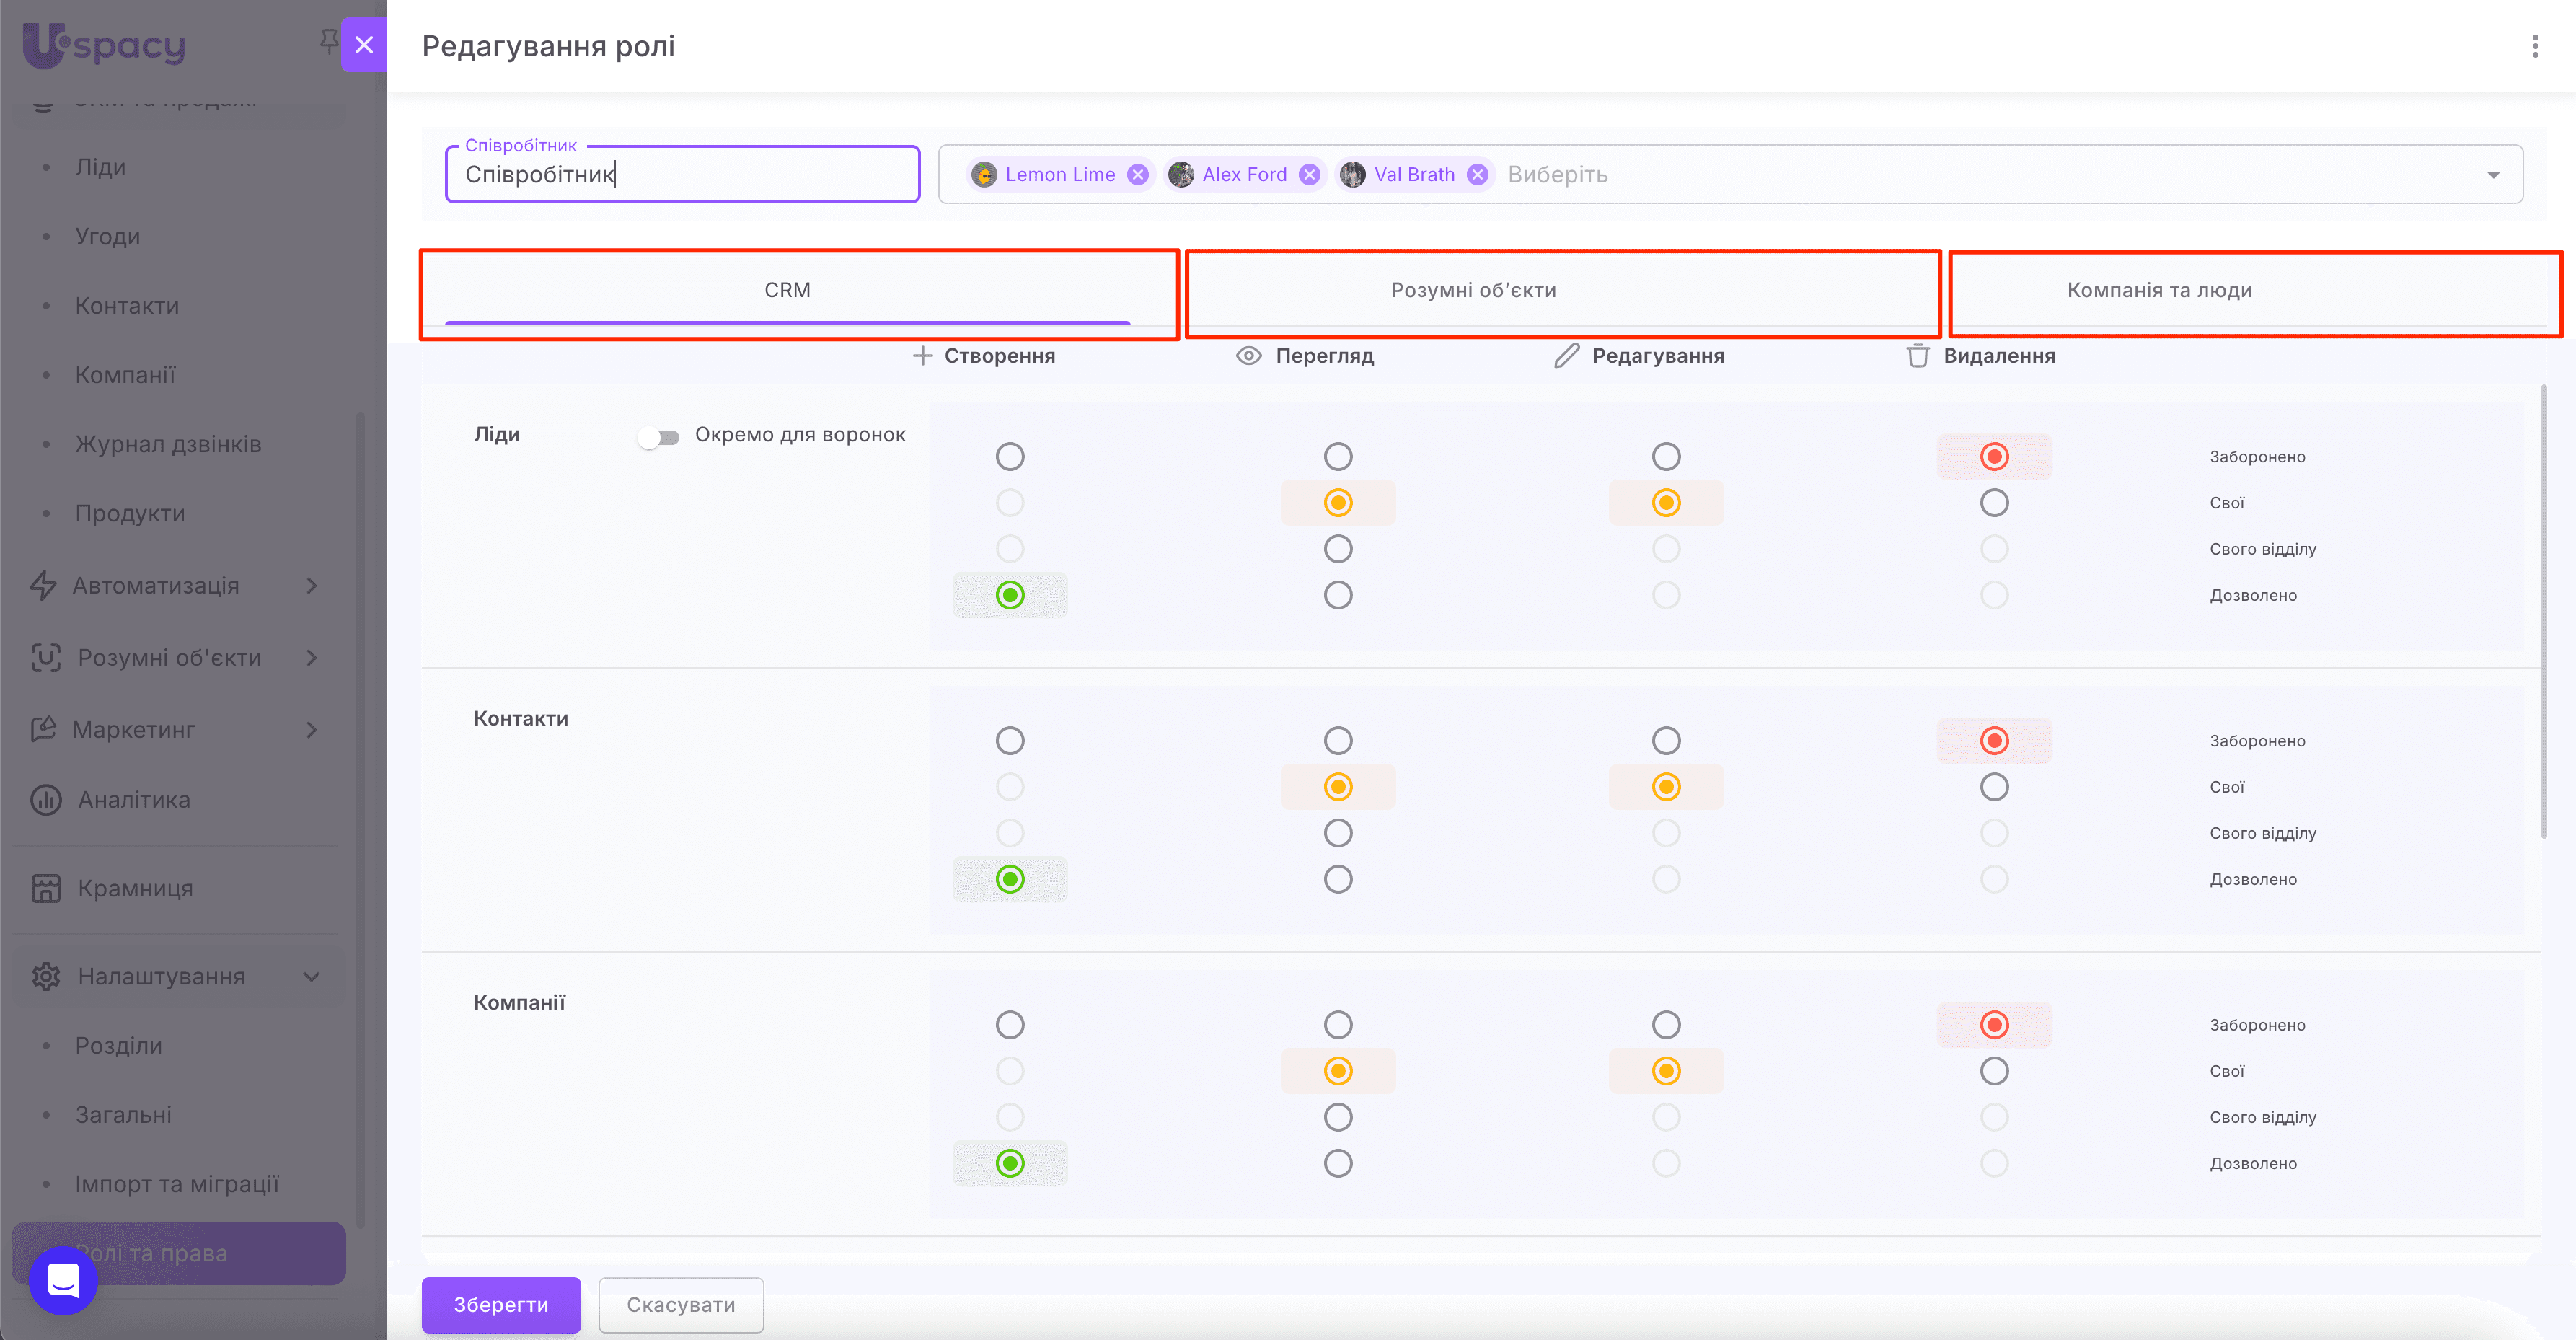Screen dimensions: 2576x1340
Task: Select Заборонено for Ліди creation
Action: pyautogui.click(x=1010, y=457)
